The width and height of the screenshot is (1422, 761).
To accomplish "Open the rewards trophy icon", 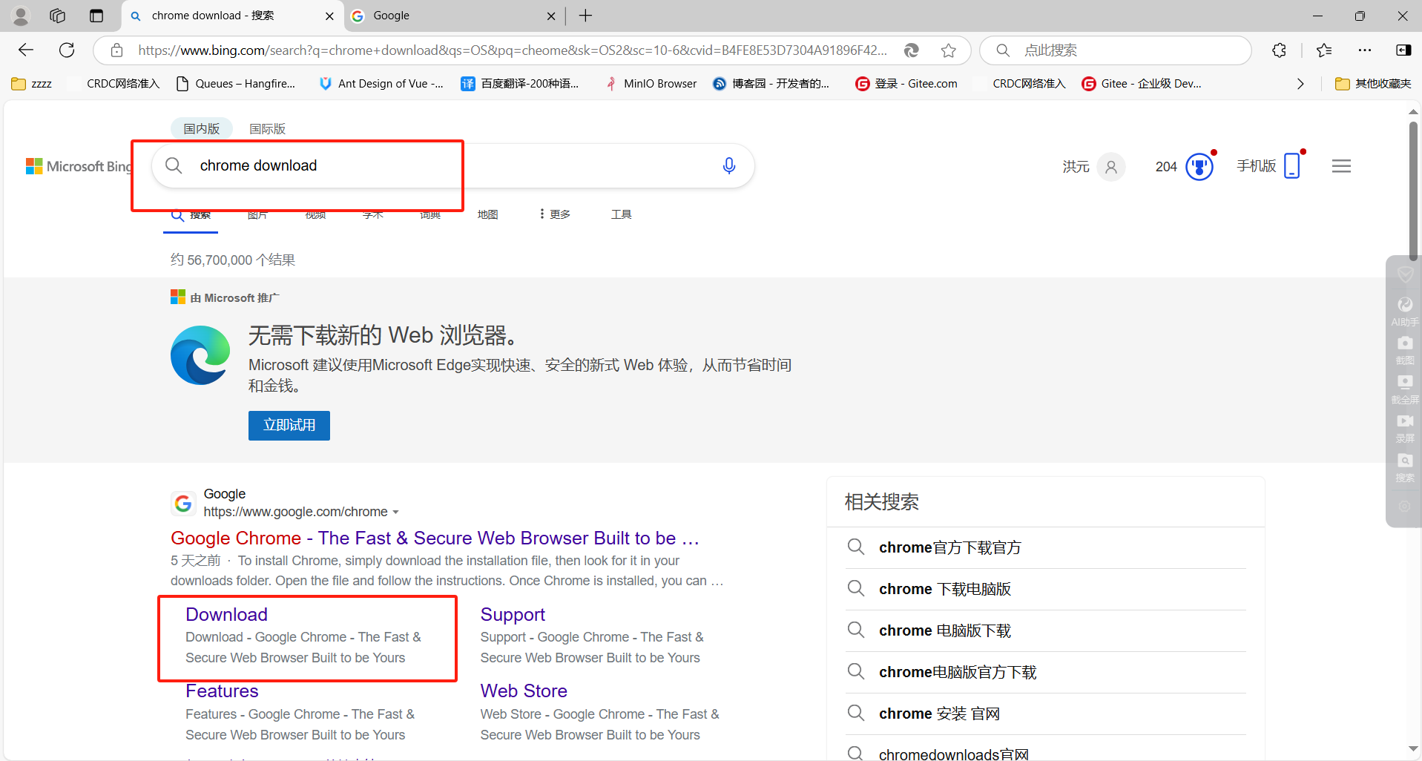I will [1199, 166].
